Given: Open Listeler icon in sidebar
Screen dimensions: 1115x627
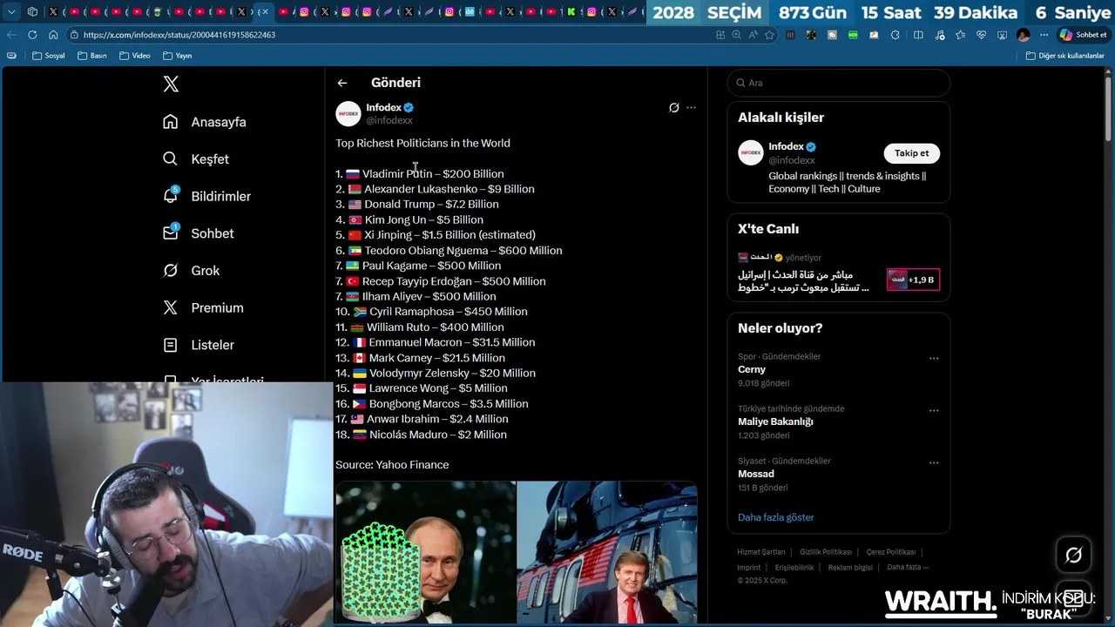Looking at the screenshot, I should point(171,345).
